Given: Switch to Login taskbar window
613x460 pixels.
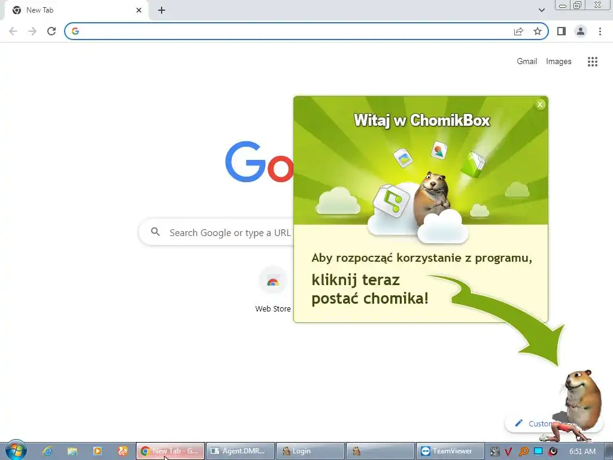Looking at the screenshot, I should coord(310,451).
